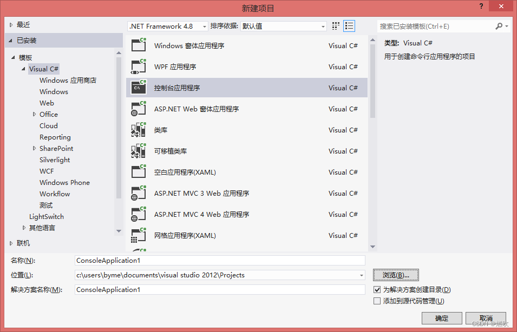Expand the Office tree node
The width and height of the screenshot is (517, 332).
point(34,114)
